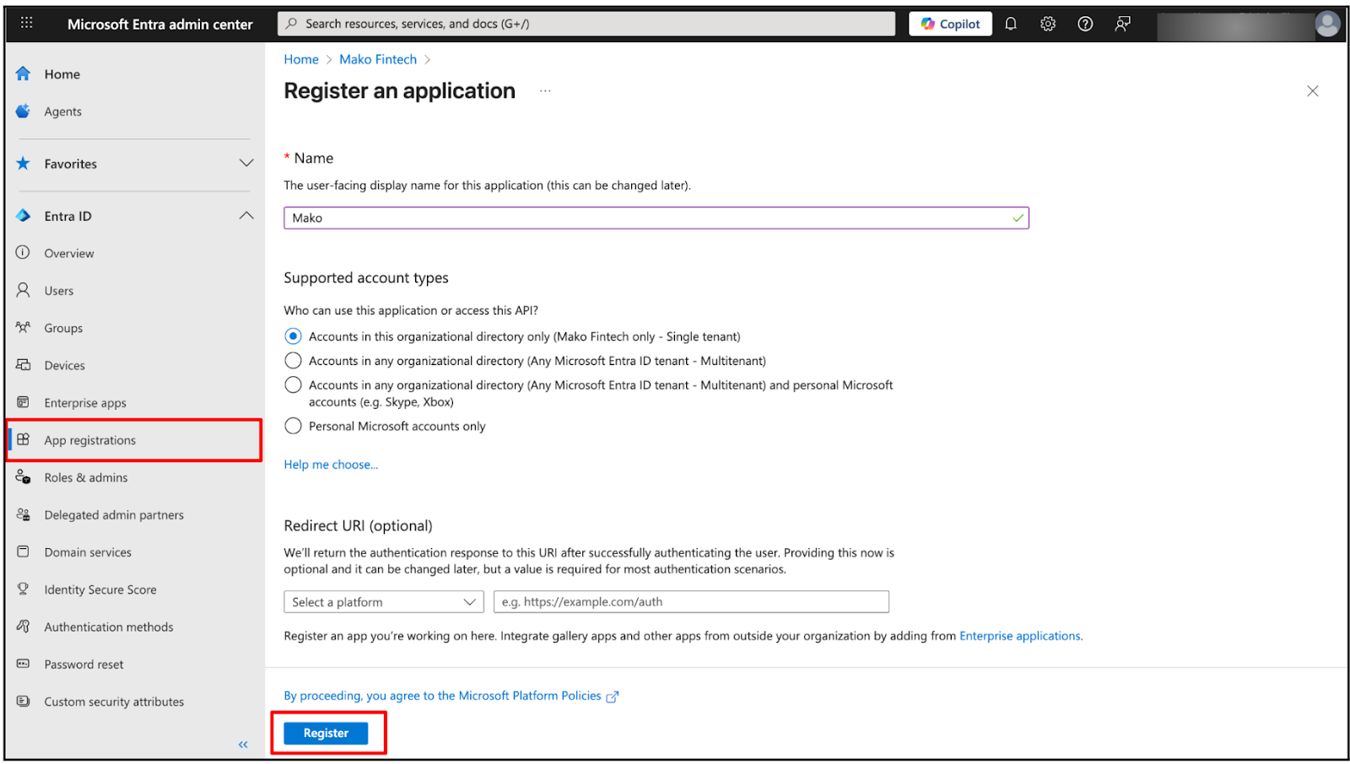Click the Overview info icon
Screen dimensions: 1350x764
24,252
